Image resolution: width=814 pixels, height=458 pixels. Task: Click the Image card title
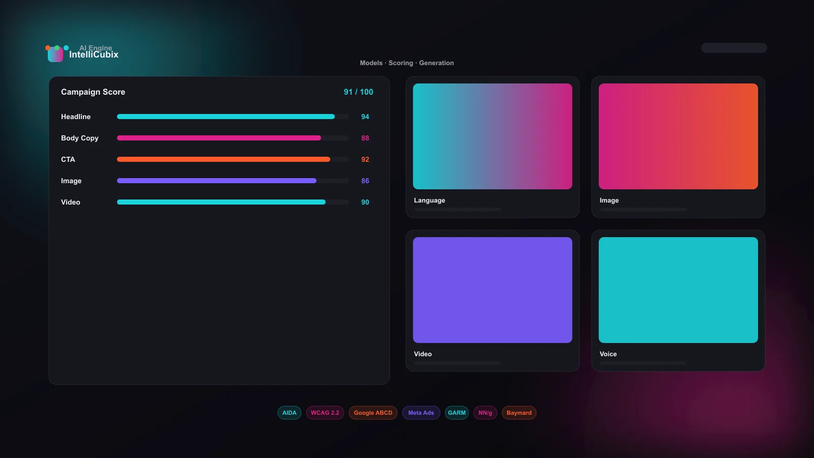[x=609, y=201]
